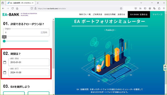Image resolution: width=167 pixels, height=95 pixels.
Task: Close the EA simulator tab
Action: click(33, 3)
